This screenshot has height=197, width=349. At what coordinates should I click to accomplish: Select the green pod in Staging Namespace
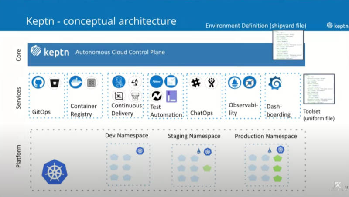click(207, 168)
